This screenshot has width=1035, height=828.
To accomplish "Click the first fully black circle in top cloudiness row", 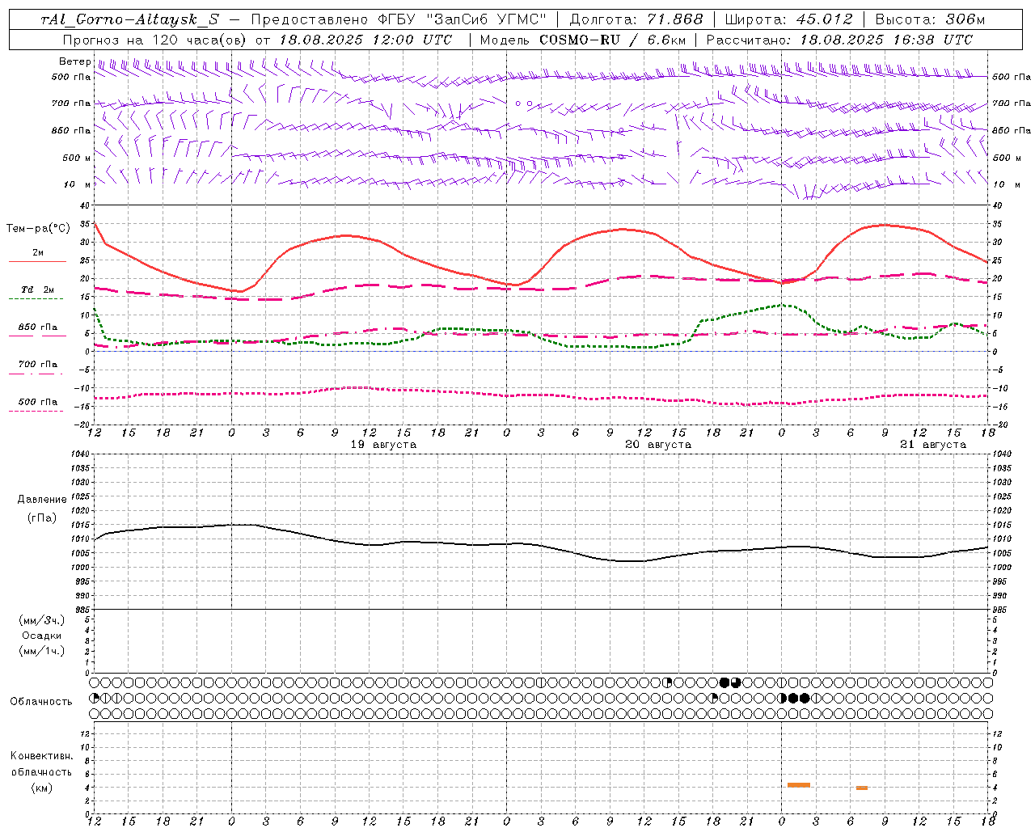I will tap(724, 682).
